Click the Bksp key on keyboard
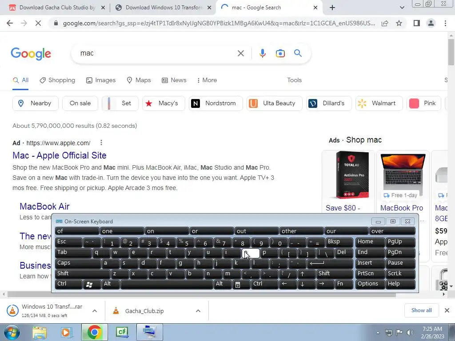The image size is (455, 341). click(339, 242)
